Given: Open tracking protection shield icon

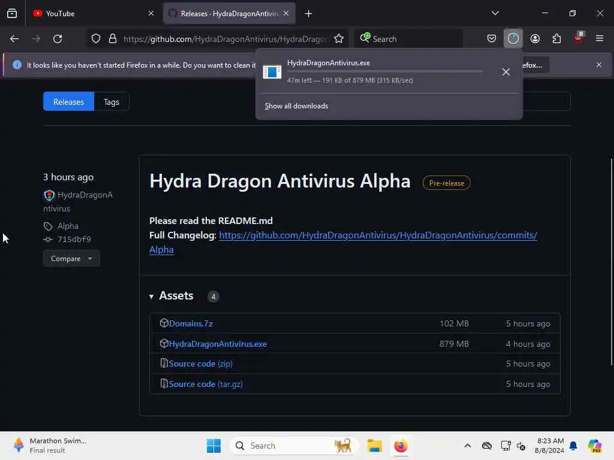Looking at the screenshot, I should (x=96, y=39).
